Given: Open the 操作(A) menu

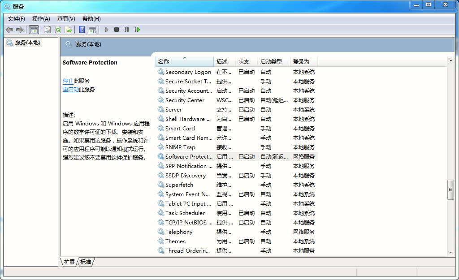Looking at the screenshot, I should (41, 19).
